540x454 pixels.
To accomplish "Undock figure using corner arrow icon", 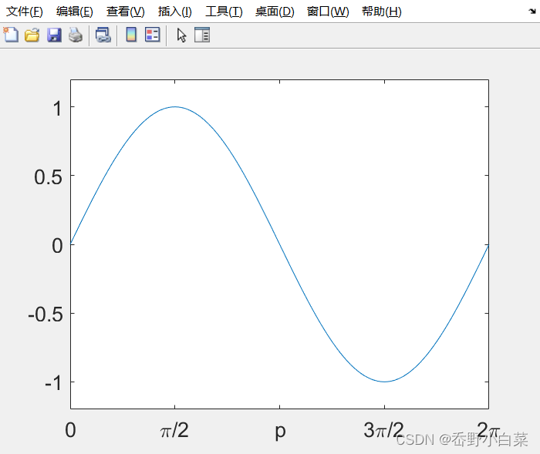I will [532, 11].
